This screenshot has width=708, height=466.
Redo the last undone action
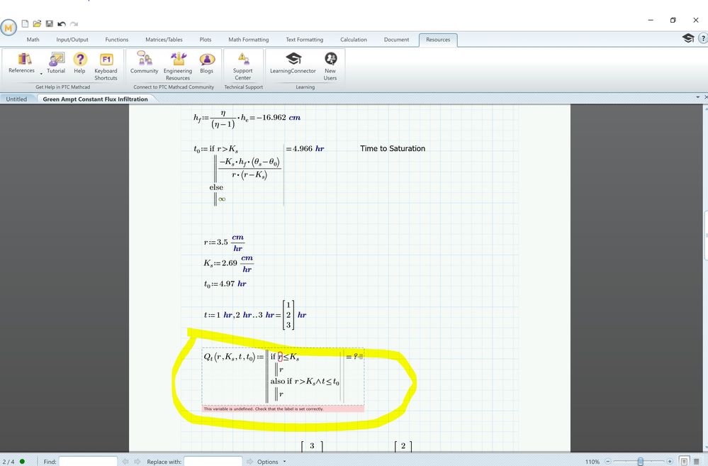(x=74, y=23)
